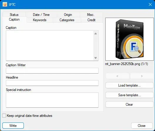The height and width of the screenshot is (131, 155).
Task: Click the MainType box thumbnail preview
Action: click(129, 39)
